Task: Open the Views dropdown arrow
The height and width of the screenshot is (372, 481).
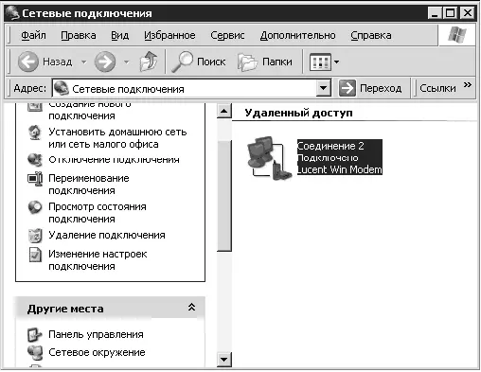Action: (x=336, y=62)
